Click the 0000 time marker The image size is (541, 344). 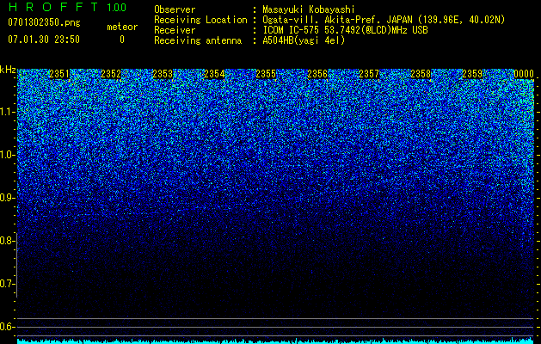coord(524,74)
